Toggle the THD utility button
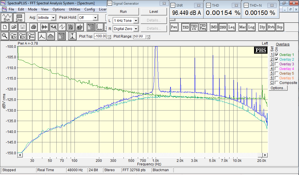The width and height of the screenshot is (299, 175). 185,27
